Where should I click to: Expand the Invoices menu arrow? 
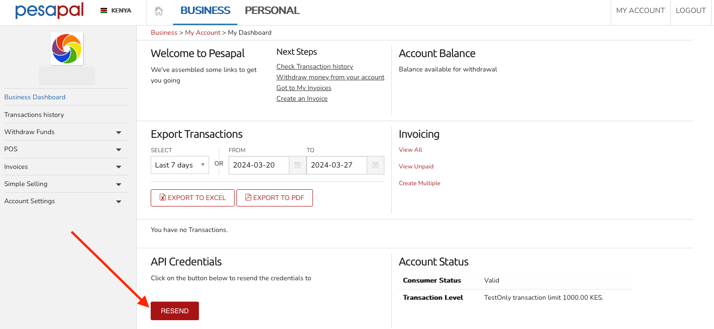pyautogui.click(x=119, y=167)
